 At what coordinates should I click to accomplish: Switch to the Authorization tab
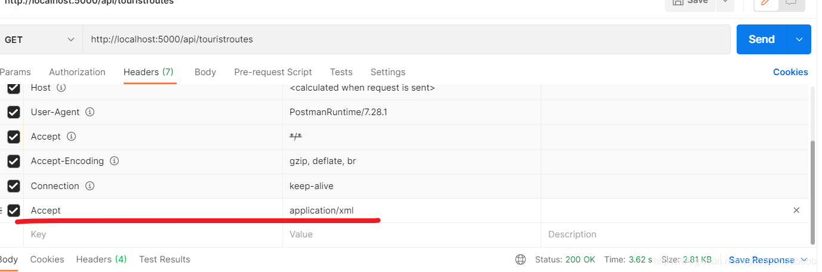[77, 72]
